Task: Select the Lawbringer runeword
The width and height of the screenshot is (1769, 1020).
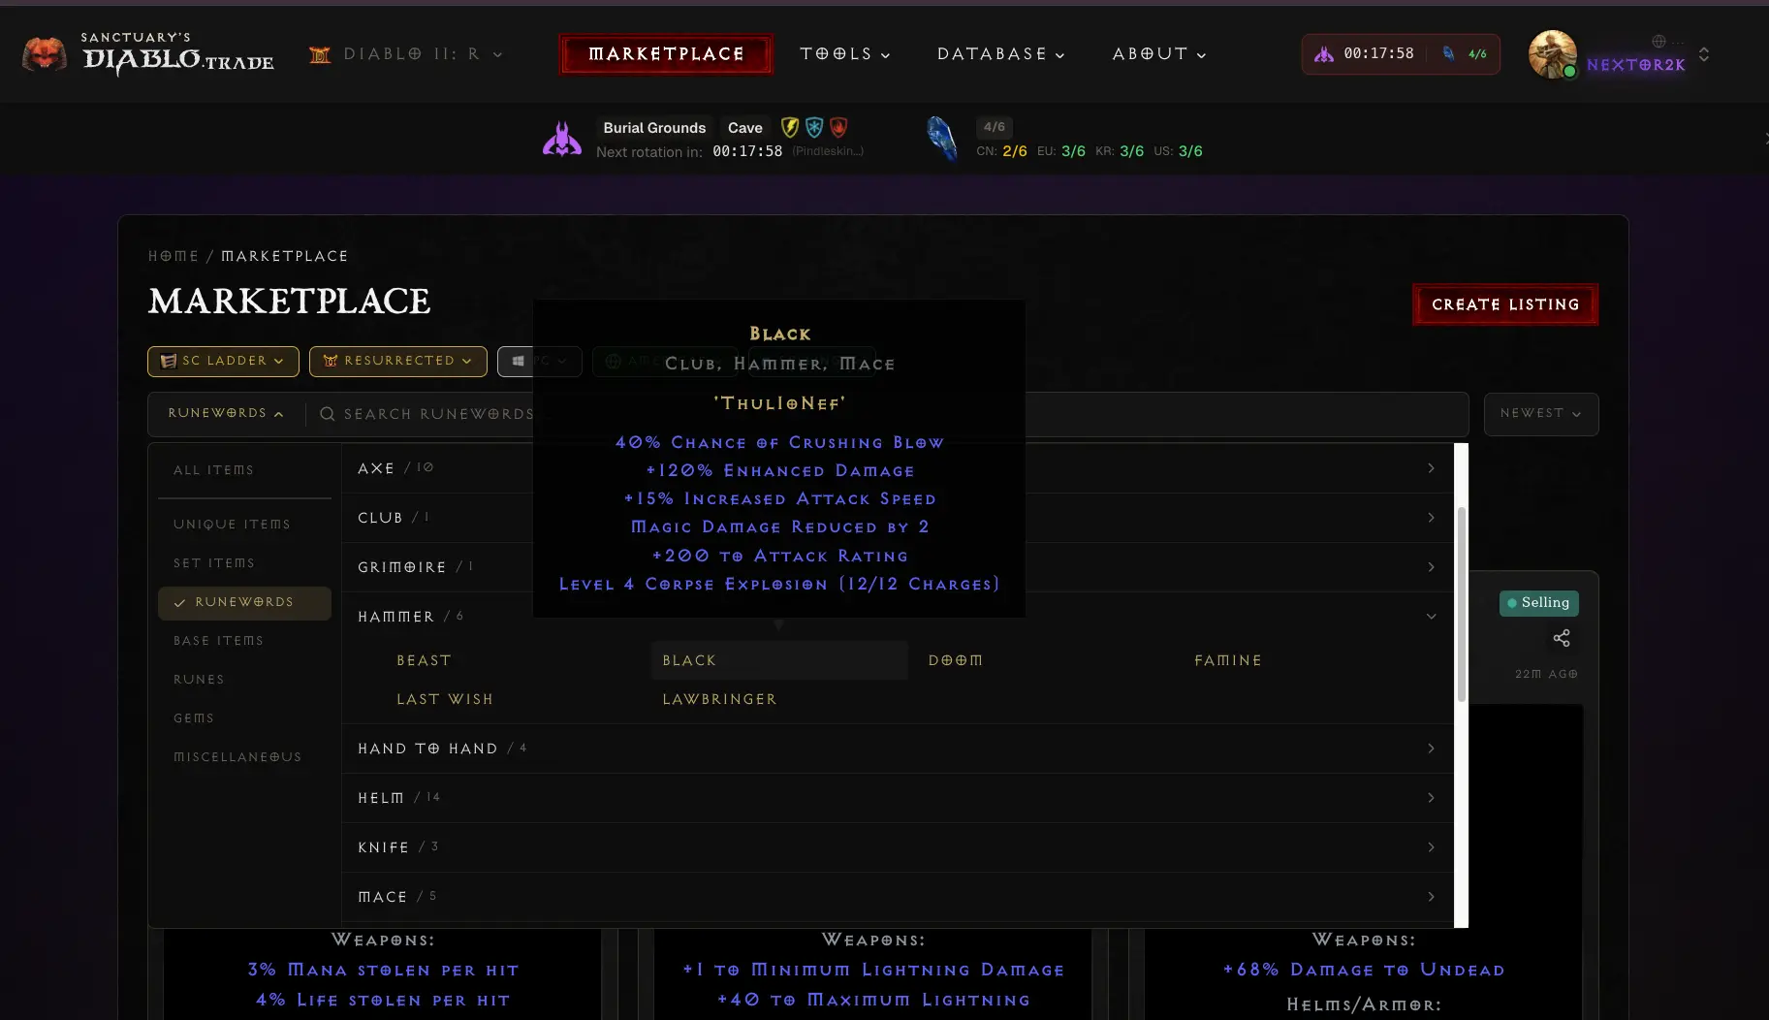Action: 719,699
